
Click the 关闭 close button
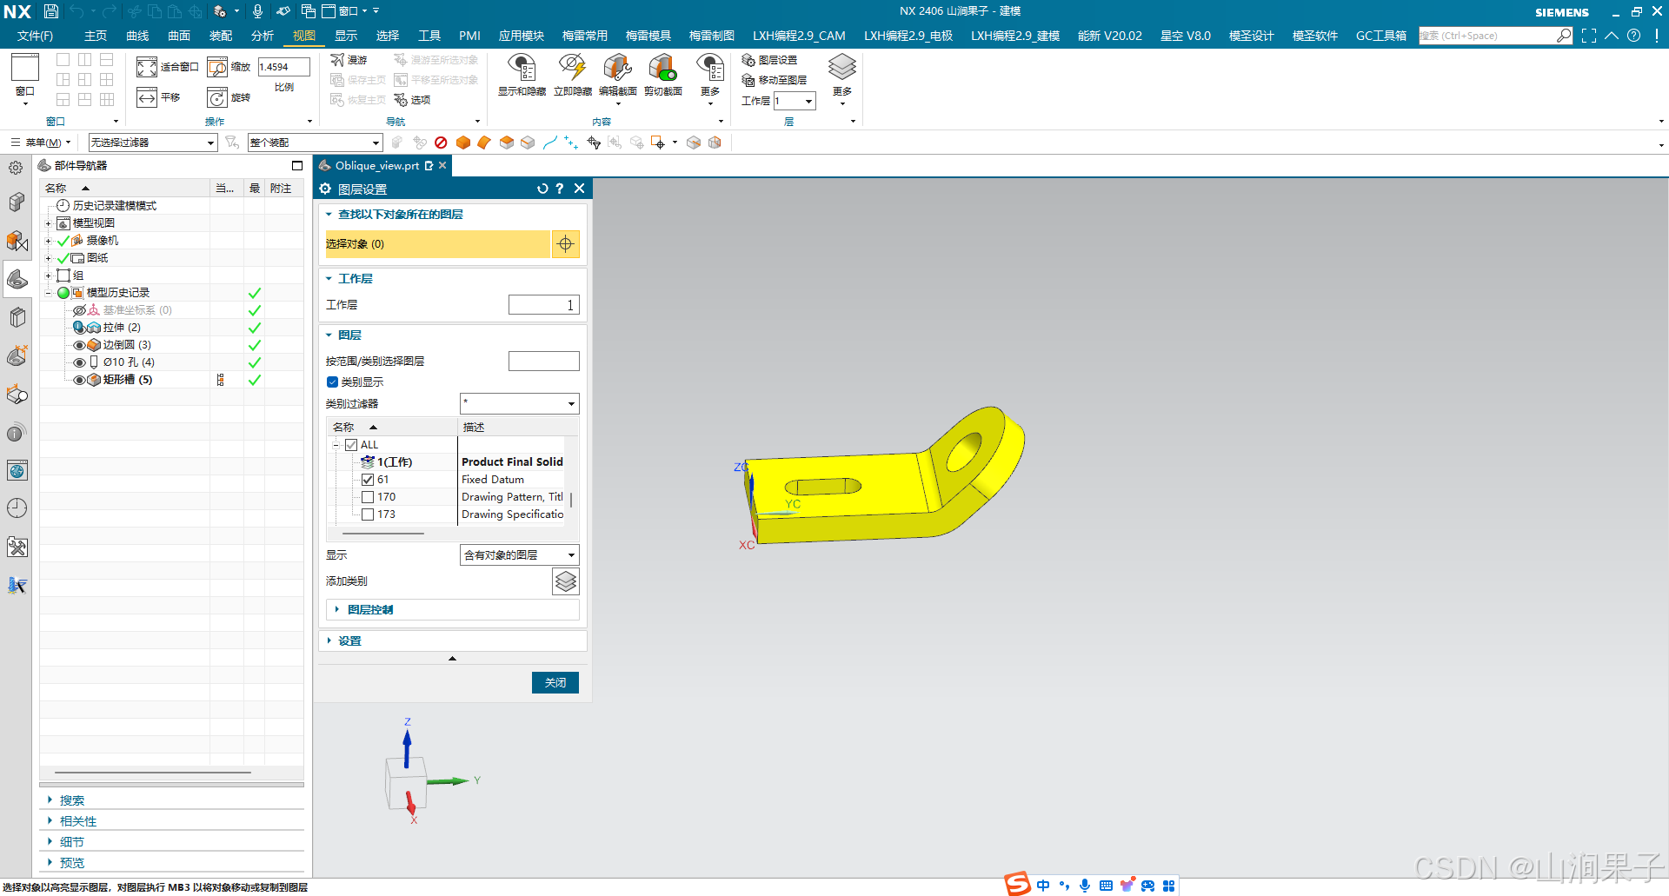click(555, 683)
